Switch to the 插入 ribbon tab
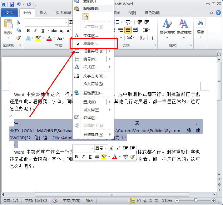Screen dimensions: 223x205 pos(43,13)
